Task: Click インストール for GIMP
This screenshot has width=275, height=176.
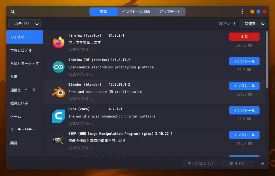Action: click(244, 135)
